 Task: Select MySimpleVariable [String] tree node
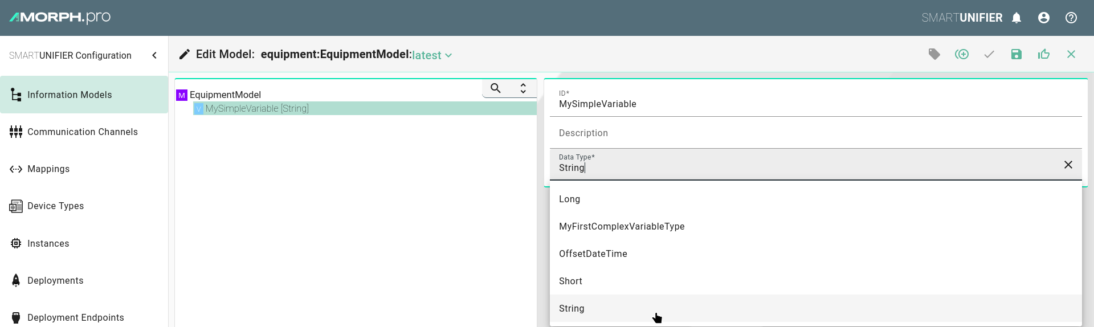(365, 108)
